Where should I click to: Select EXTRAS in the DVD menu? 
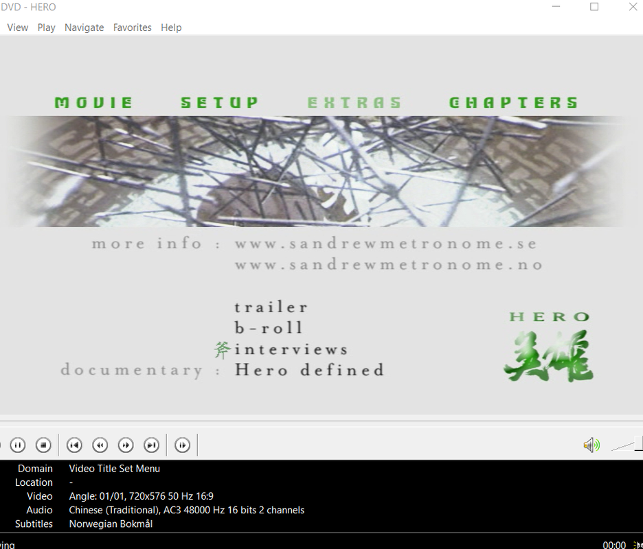(354, 102)
